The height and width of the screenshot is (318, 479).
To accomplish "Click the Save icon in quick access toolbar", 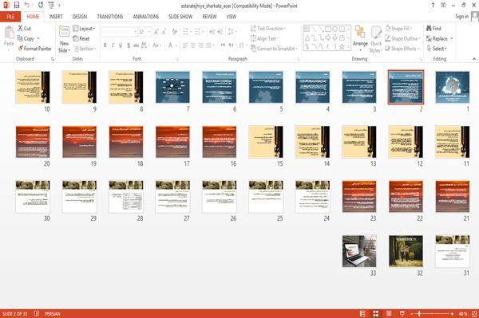I will [17, 6].
